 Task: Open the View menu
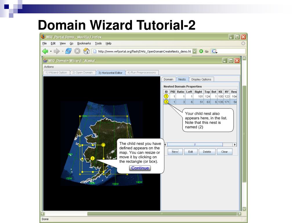[x=63, y=44]
